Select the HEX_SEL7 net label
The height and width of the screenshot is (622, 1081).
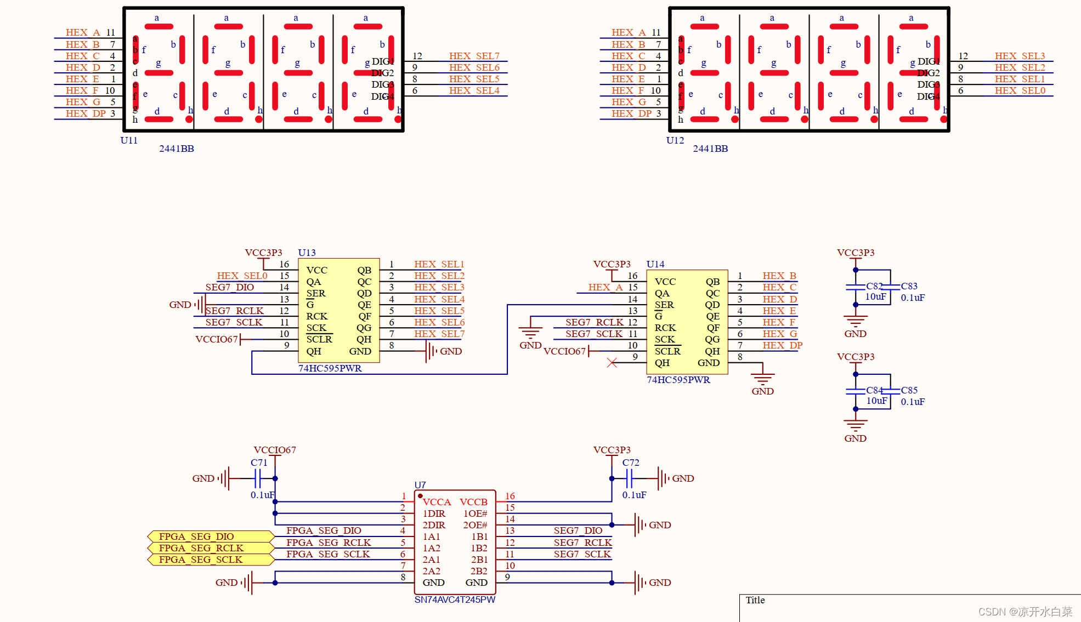point(473,55)
